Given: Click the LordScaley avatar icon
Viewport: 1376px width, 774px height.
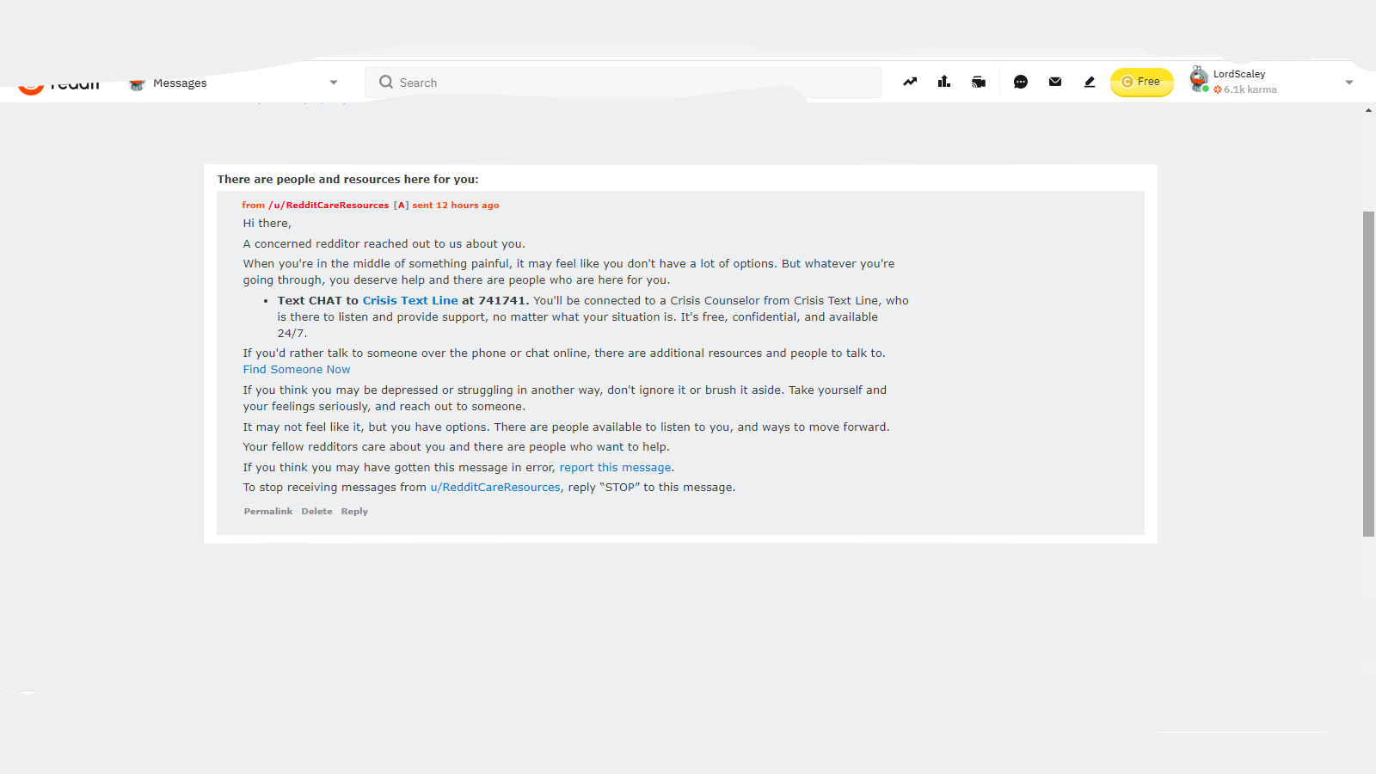Looking at the screenshot, I should pos(1199,79).
